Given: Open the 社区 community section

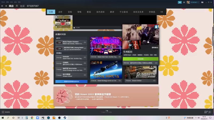Looking at the screenshot, I should click(x=22, y=6).
